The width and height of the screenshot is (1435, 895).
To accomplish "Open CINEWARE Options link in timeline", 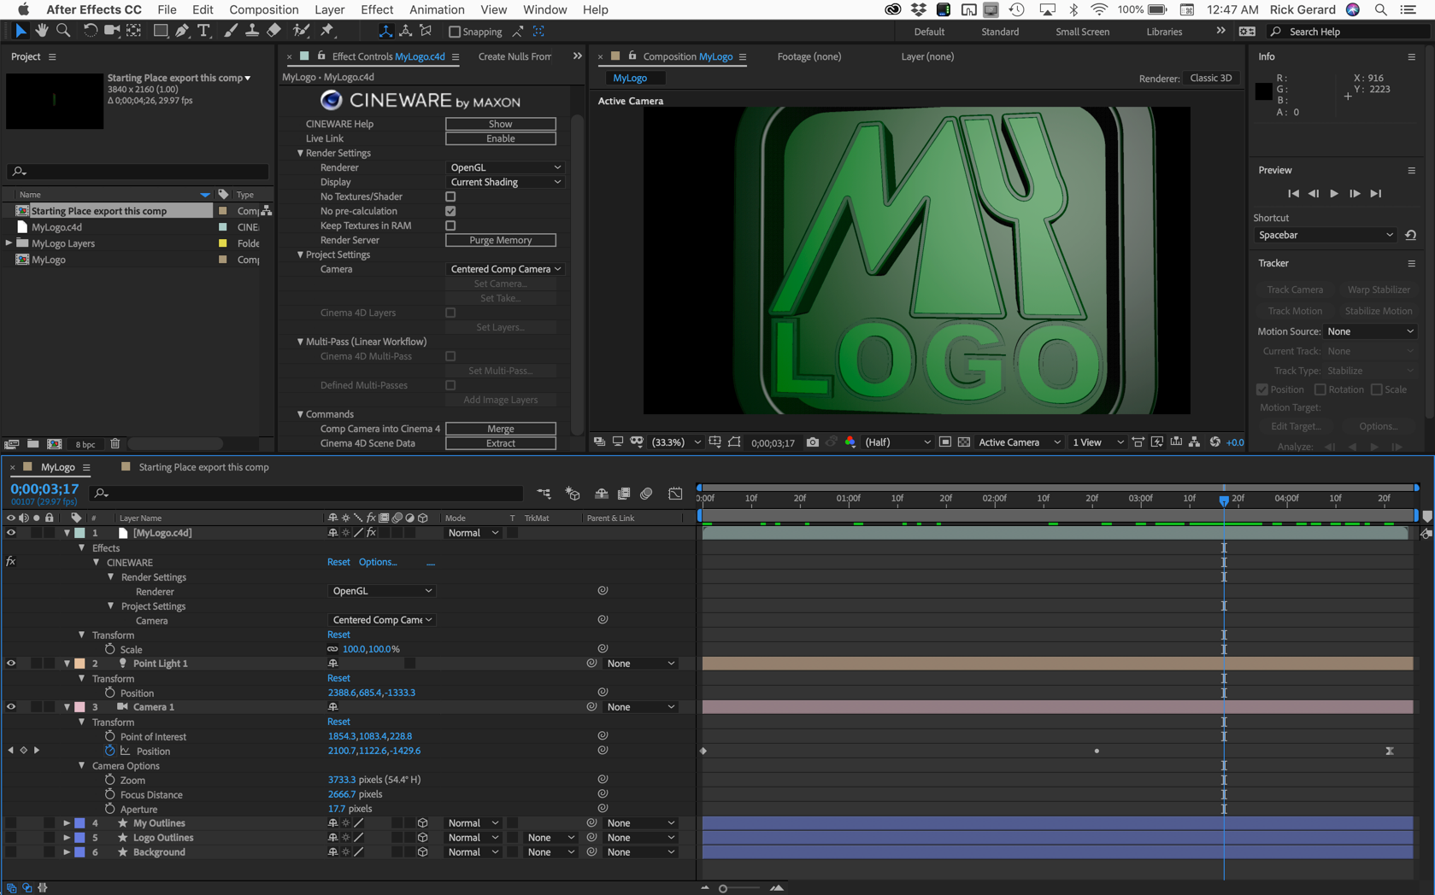I will pos(378,562).
